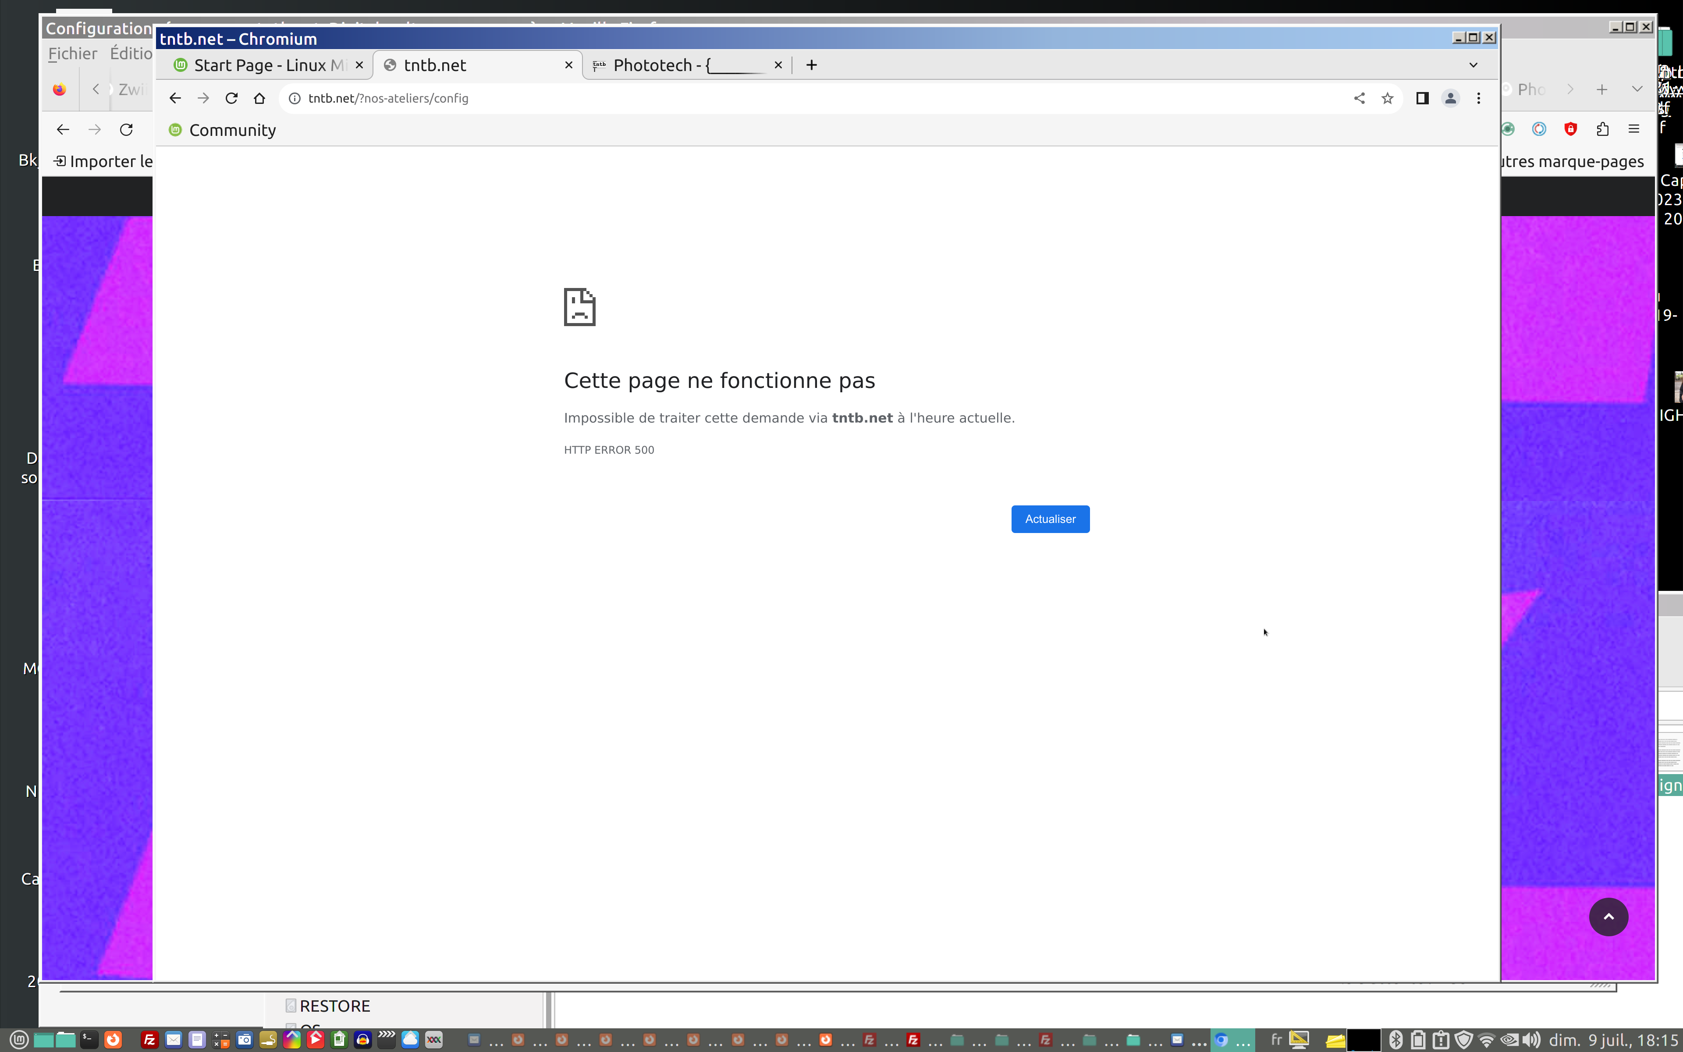Click Chromium reload page icon
Viewport: 1683px width, 1052px height.
231,98
